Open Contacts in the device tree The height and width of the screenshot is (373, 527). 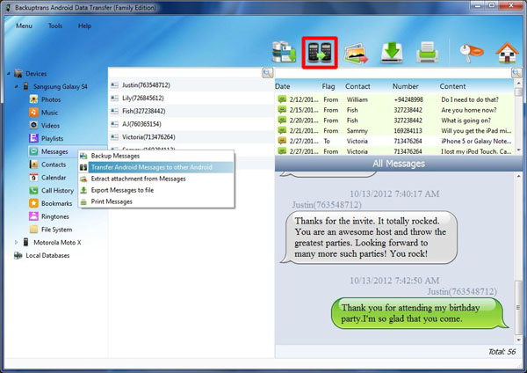tap(54, 165)
